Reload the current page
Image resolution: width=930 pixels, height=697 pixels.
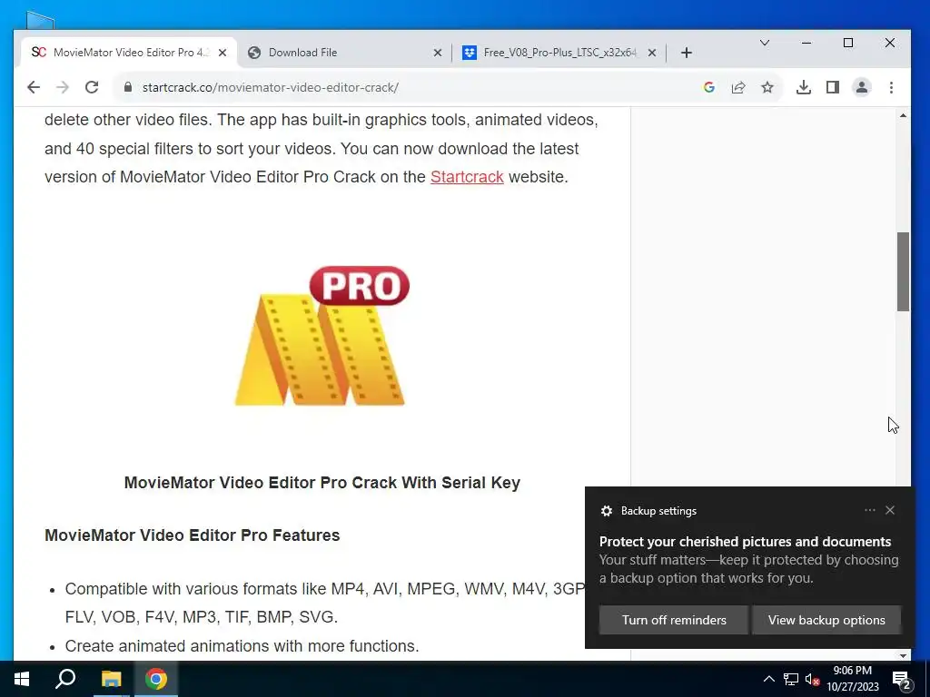coord(92,88)
